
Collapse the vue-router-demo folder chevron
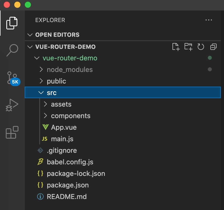(37, 58)
